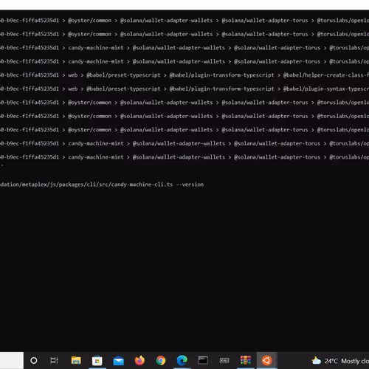369x369 pixels.
Task: Click the @babel/plugin-syntax-typescript output line
Action: (184, 89)
